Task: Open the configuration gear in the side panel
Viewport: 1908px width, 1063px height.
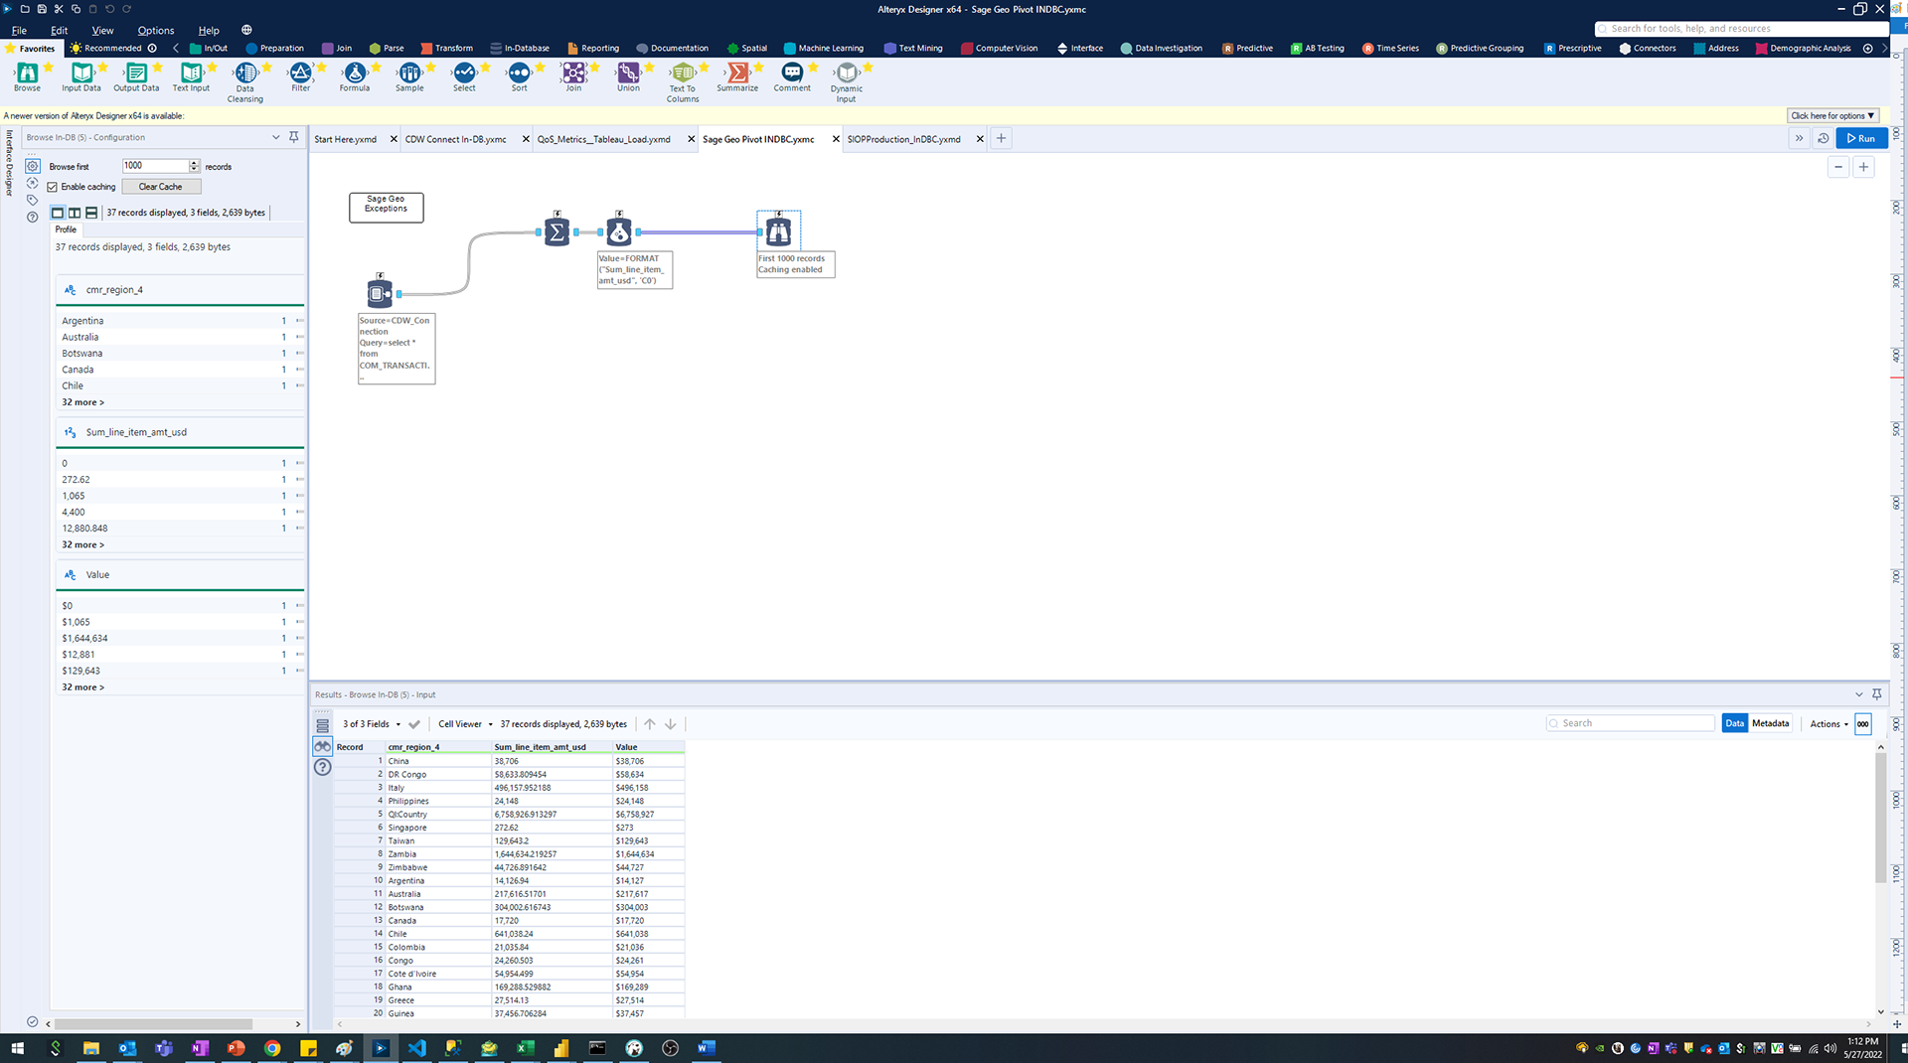Action: coord(33,166)
